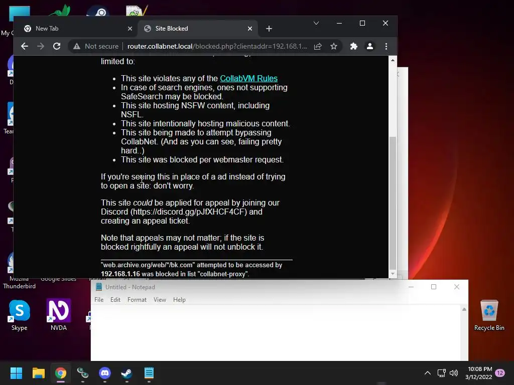Click the Chrome forward arrow
This screenshot has width=514, height=385.
coord(41,46)
